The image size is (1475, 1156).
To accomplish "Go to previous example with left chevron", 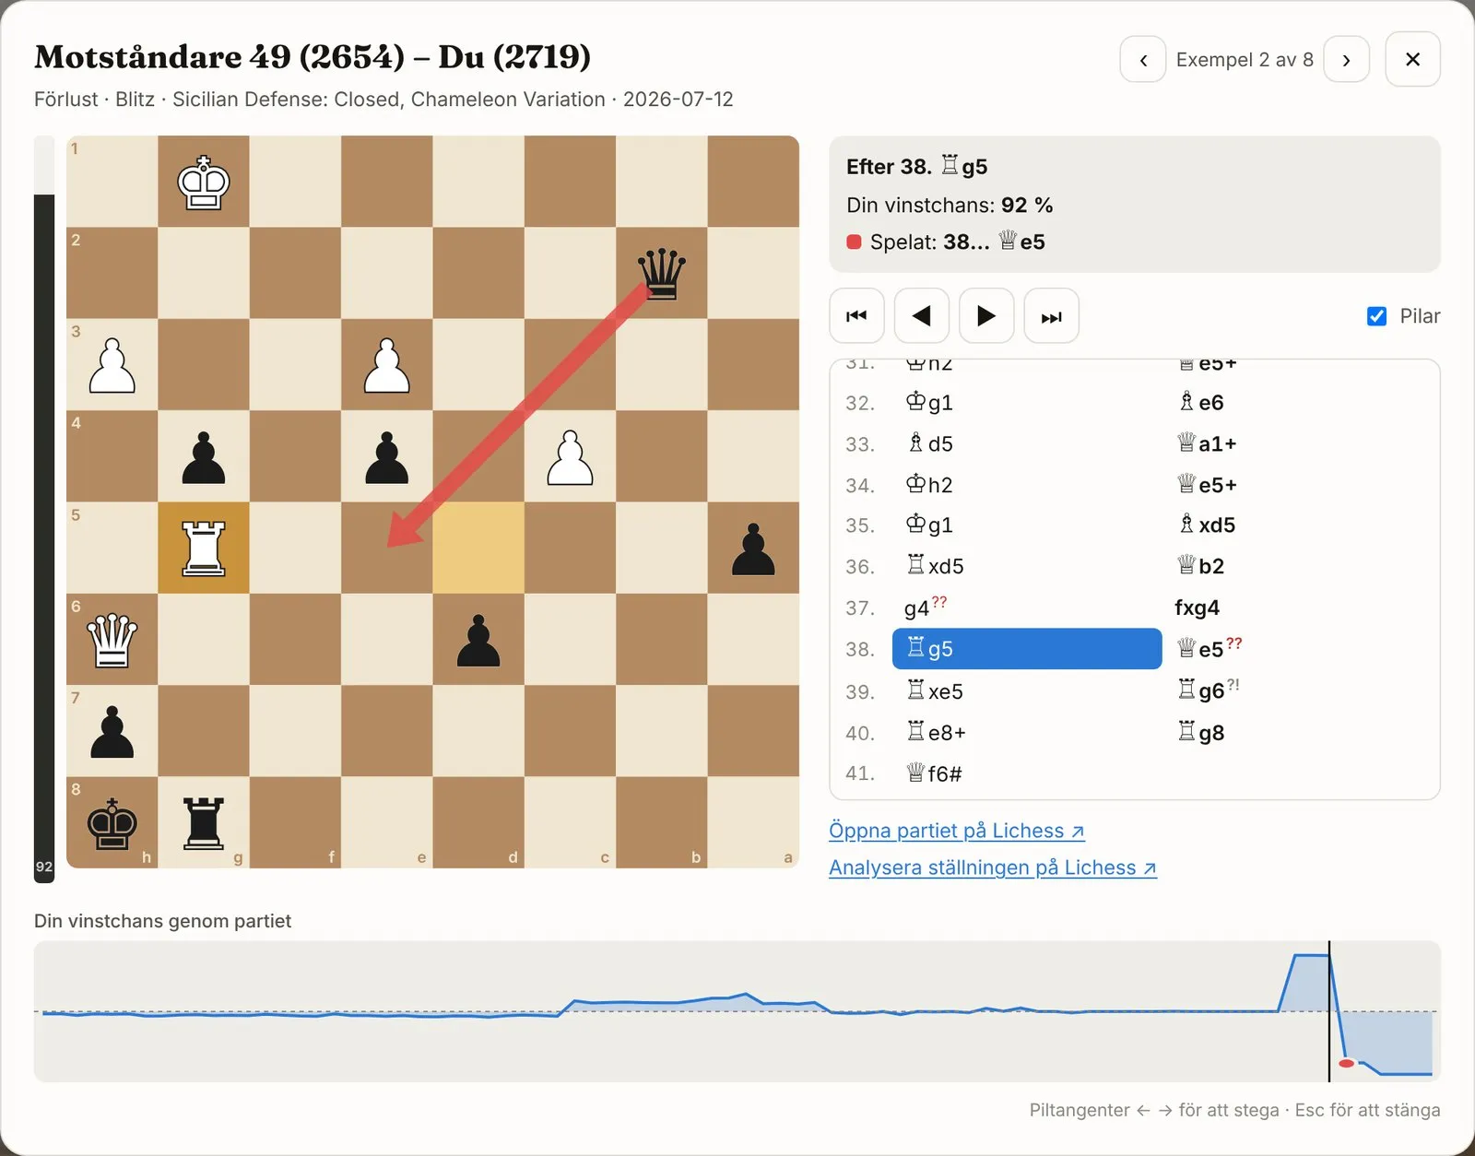I will (1142, 59).
